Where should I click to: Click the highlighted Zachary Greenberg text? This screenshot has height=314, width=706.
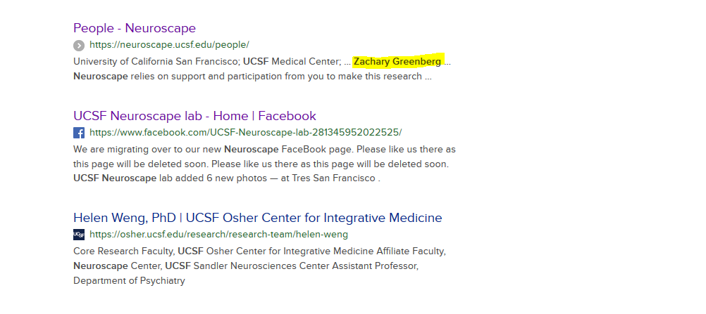[x=397, y=62]
